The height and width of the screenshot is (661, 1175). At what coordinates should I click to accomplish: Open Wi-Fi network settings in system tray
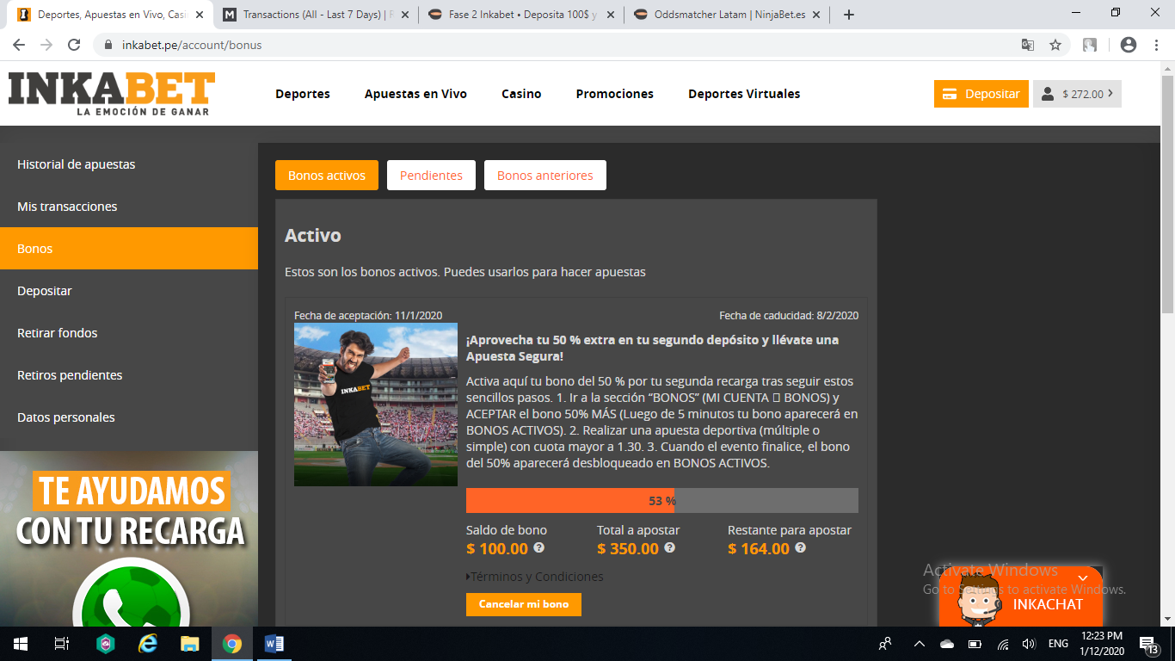click(1002, 644)
